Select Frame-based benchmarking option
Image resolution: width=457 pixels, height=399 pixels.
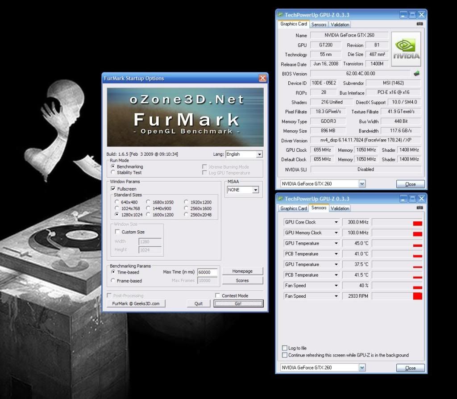[113, 280]
